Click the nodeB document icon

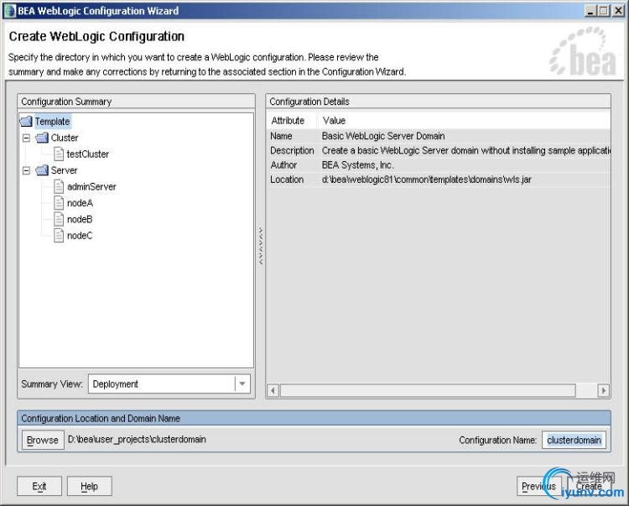pos(59,219)
